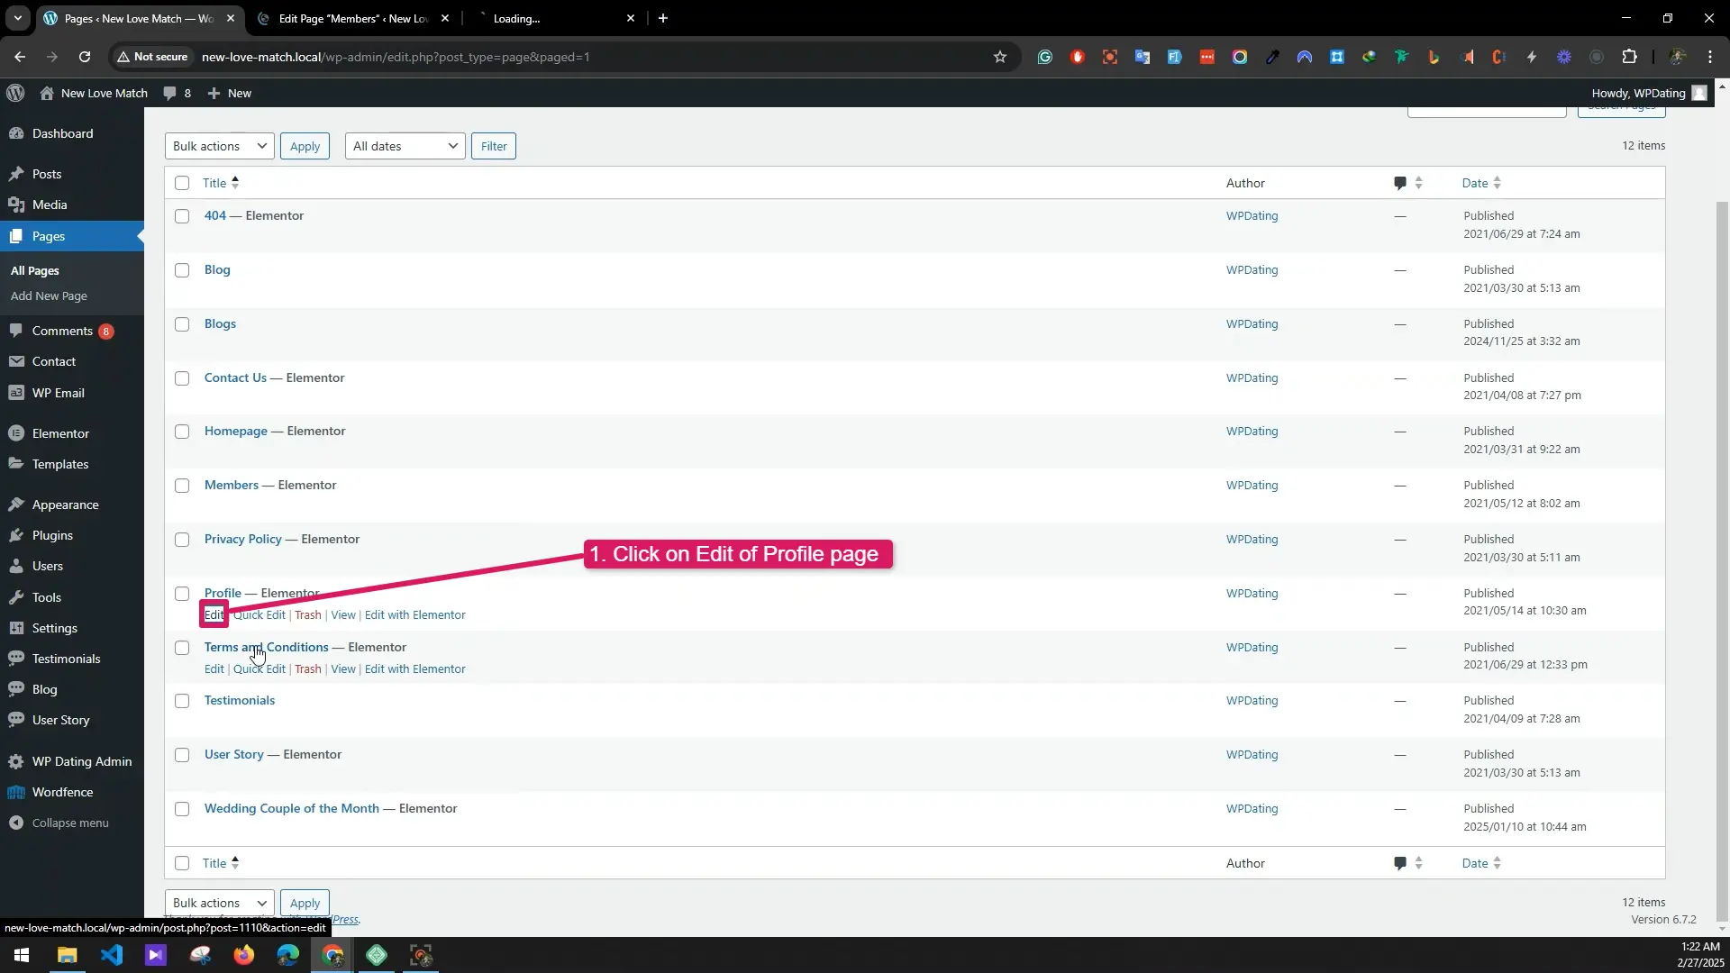Open the browser tab search chevron

tap(18, 18)
